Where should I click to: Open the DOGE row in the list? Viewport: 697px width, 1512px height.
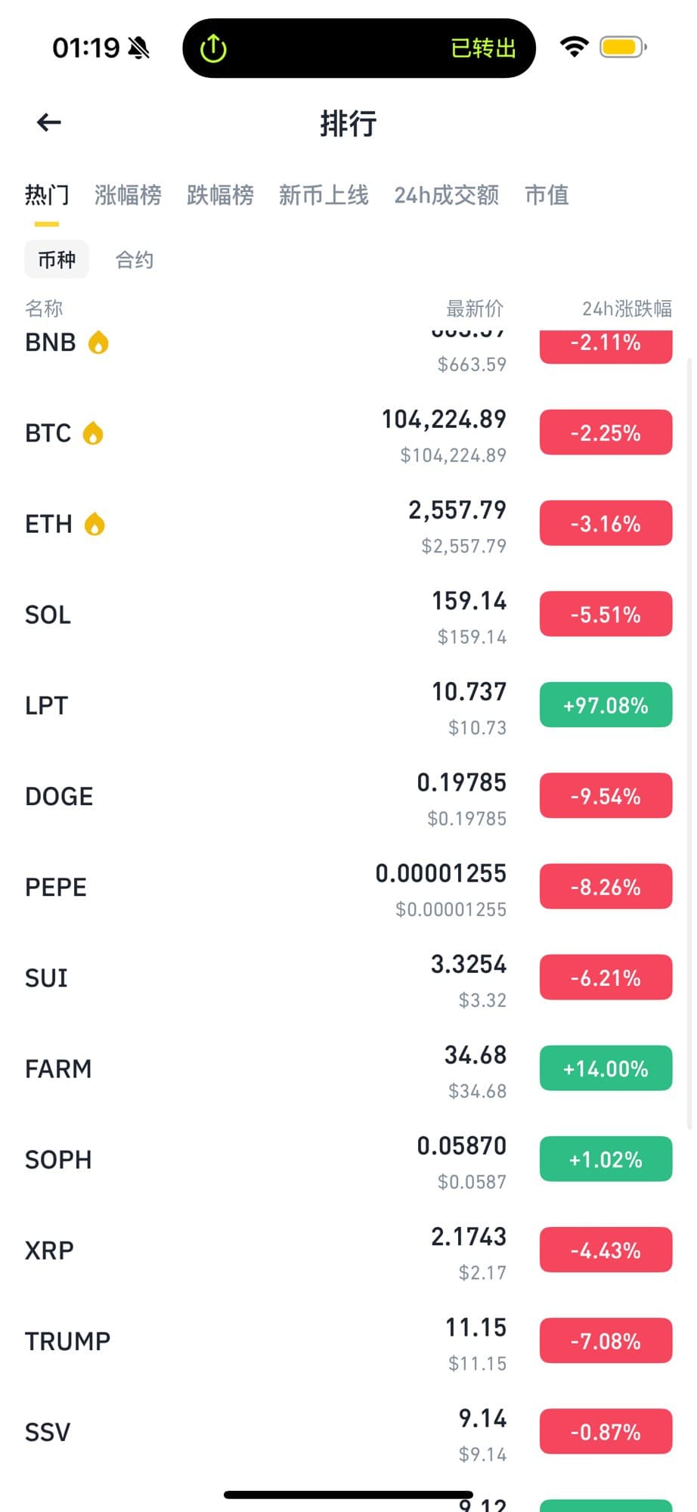pyautogui.click(x=227, y=797)
